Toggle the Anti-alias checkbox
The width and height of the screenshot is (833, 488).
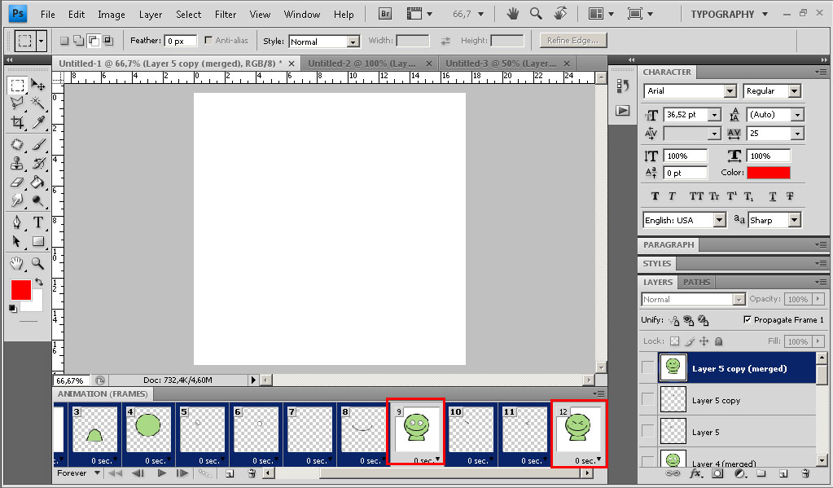coord(208,40)
